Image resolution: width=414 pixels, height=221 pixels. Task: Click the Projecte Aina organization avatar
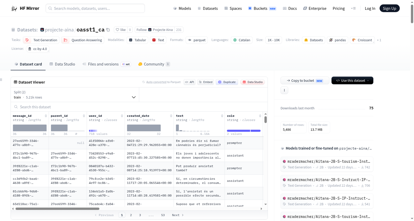[x=42, y=30]
